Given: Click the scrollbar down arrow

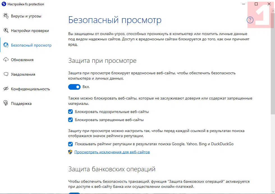Looking at the screenshot, I should click(x=273, y=191).
